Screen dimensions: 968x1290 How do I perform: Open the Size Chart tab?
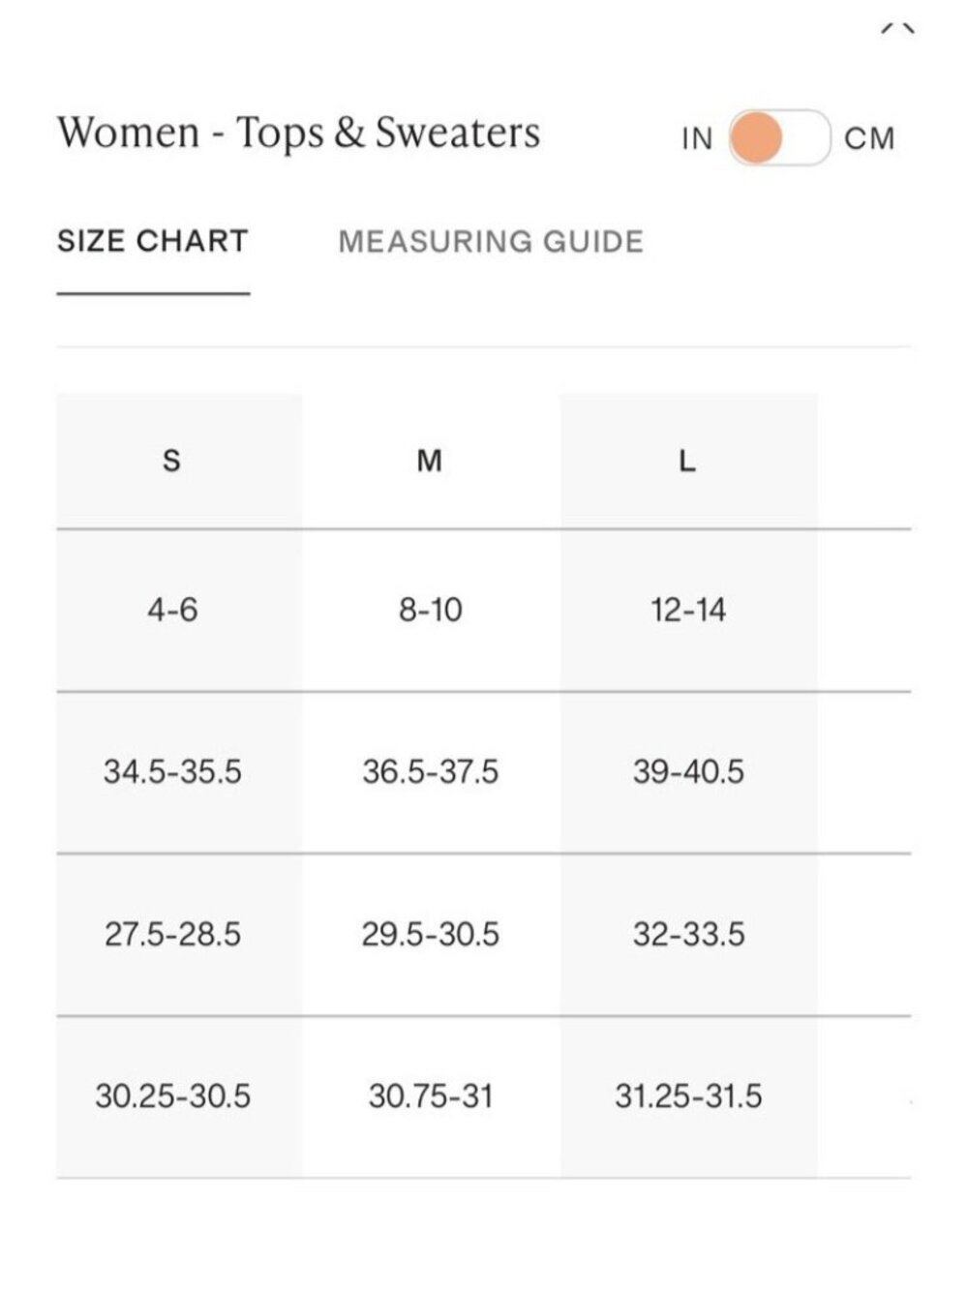pyautogui.click(x=153, y=241)
